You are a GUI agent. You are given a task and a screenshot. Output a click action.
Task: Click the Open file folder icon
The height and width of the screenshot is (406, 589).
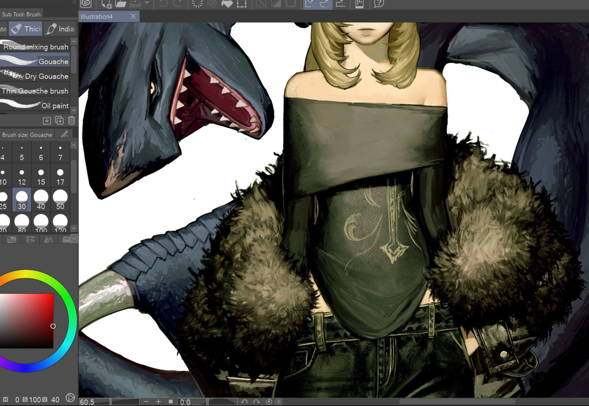pyautogui.click(x=121, y=3)
